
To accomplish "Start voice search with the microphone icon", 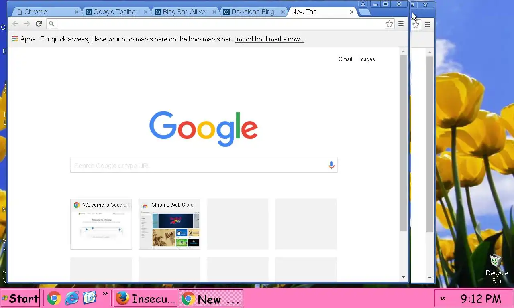I will pos(331,165).
